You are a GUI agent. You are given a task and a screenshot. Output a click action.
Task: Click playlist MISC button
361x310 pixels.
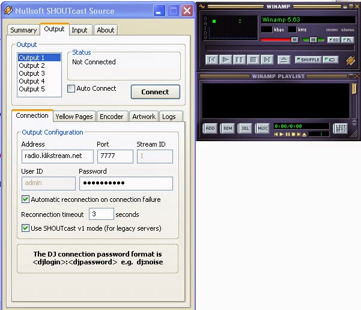coord(262,129)
